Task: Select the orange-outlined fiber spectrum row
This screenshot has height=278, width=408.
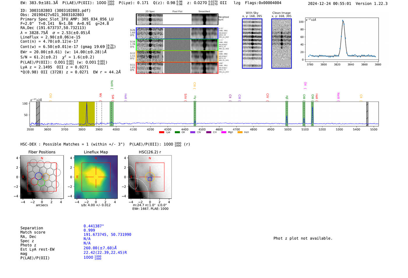Action: pyautogui.click(x=177, y=56)
